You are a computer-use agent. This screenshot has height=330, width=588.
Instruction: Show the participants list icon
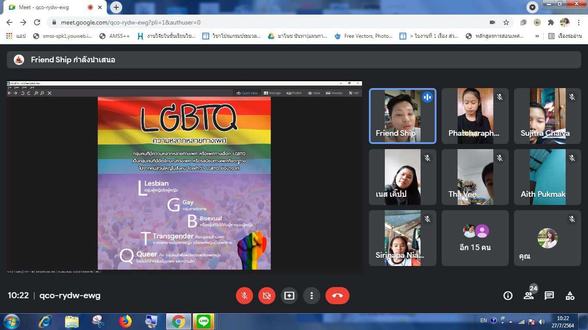click(x=528, y=296)
